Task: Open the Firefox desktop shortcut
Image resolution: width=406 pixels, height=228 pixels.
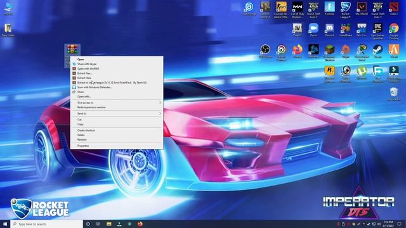Action: pyautogui.click(x=298, y=51)
